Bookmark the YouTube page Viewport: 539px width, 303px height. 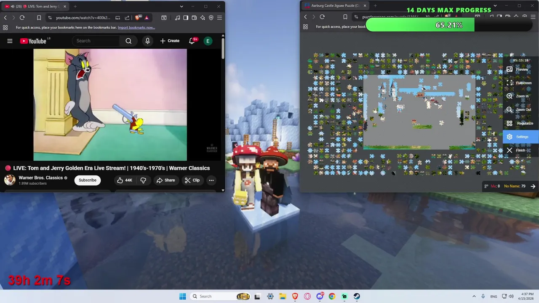click(x=39, y=18)
